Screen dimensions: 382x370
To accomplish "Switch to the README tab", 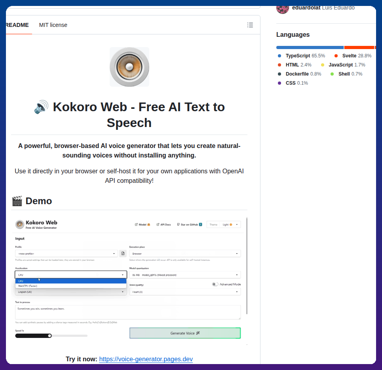I will [x=17, y=25].
